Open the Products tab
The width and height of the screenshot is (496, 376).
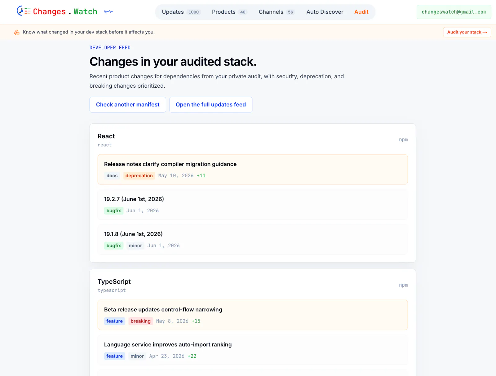[x=229, y=12]
